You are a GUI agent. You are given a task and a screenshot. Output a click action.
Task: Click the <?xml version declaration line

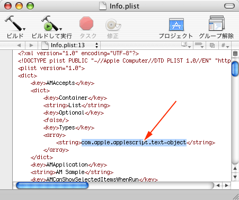pos(78,53)
